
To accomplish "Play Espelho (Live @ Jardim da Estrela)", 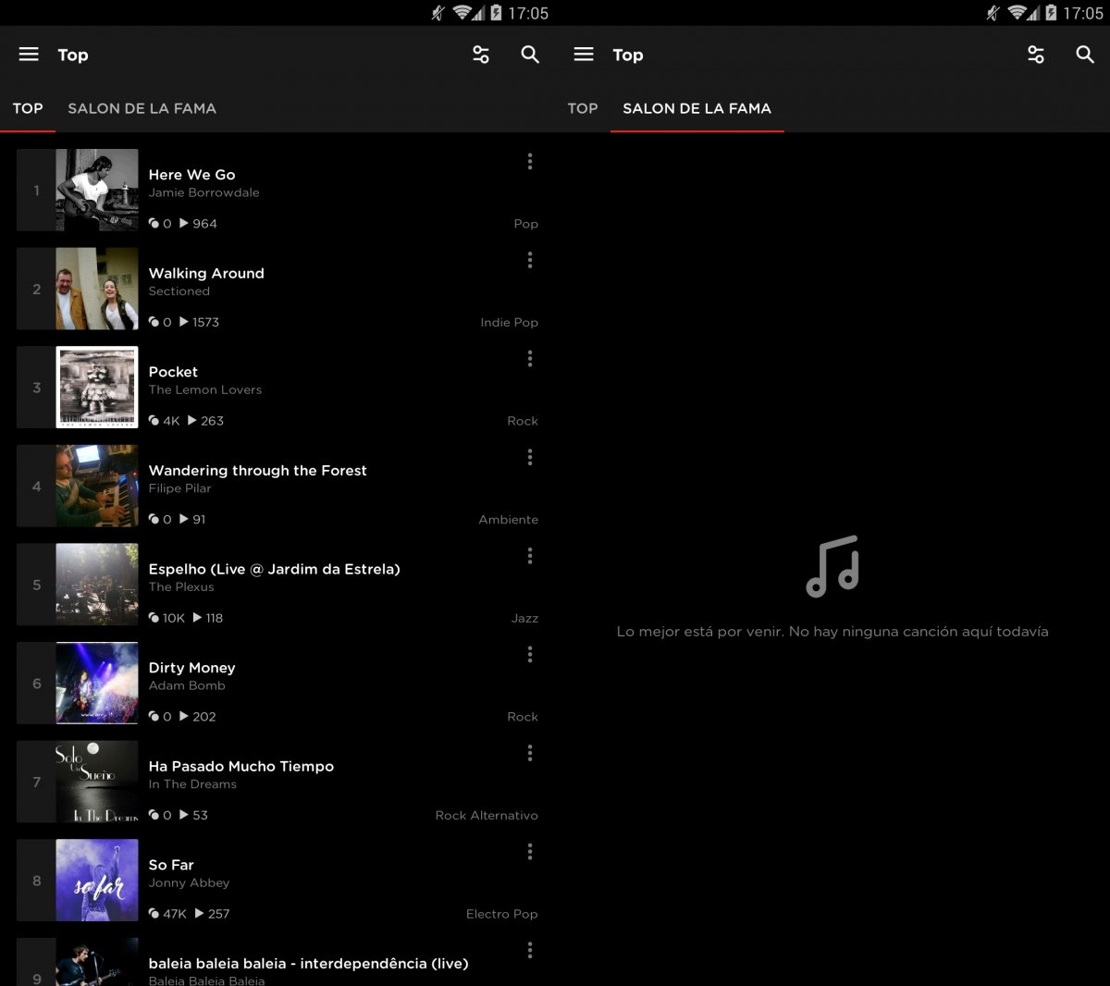I will pos(275,570).
